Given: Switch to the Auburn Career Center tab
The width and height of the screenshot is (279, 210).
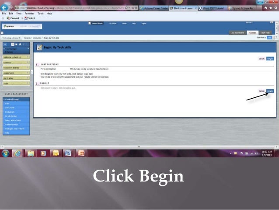Looking at the screenshot, I should (x=154, y=8).
